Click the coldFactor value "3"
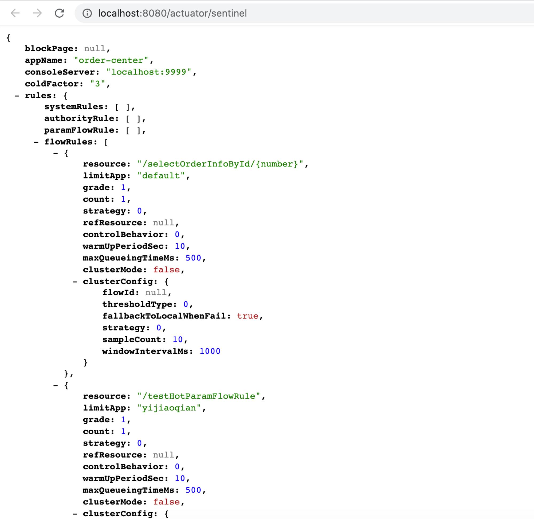The height and width of the screenshot is (519, 534). click(97, 84)
